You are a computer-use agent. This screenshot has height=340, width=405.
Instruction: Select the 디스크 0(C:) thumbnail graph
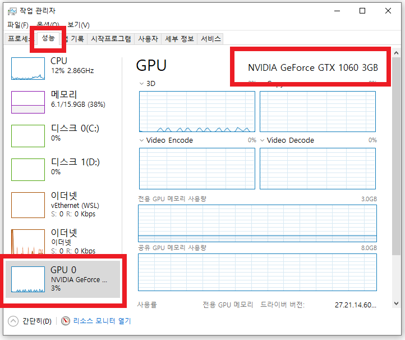28,136
